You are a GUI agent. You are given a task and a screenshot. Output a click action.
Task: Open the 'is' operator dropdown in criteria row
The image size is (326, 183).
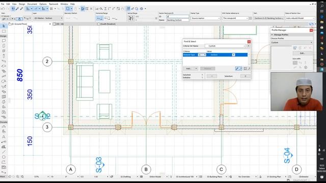click(202, 55)
